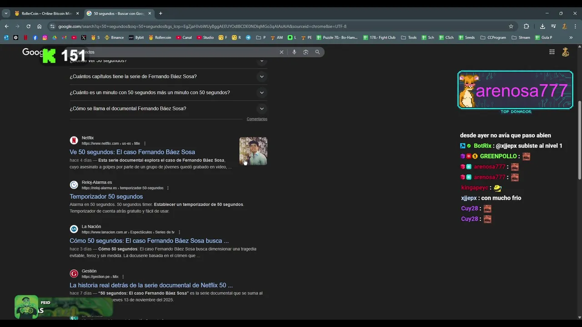
Task: Open the Outlook bookmark icon
Action: pyautogui.click(x=6, y=38)
